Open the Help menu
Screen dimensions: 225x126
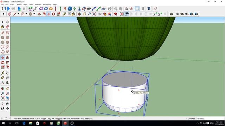coord(55,5)
